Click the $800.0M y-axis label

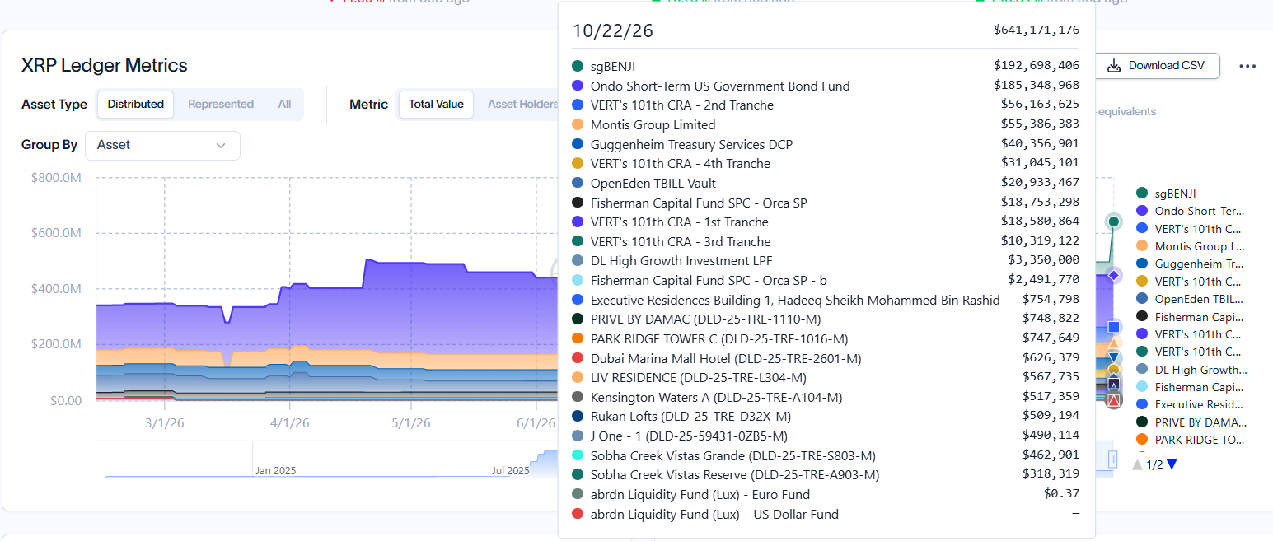click(x=55, y=178)
